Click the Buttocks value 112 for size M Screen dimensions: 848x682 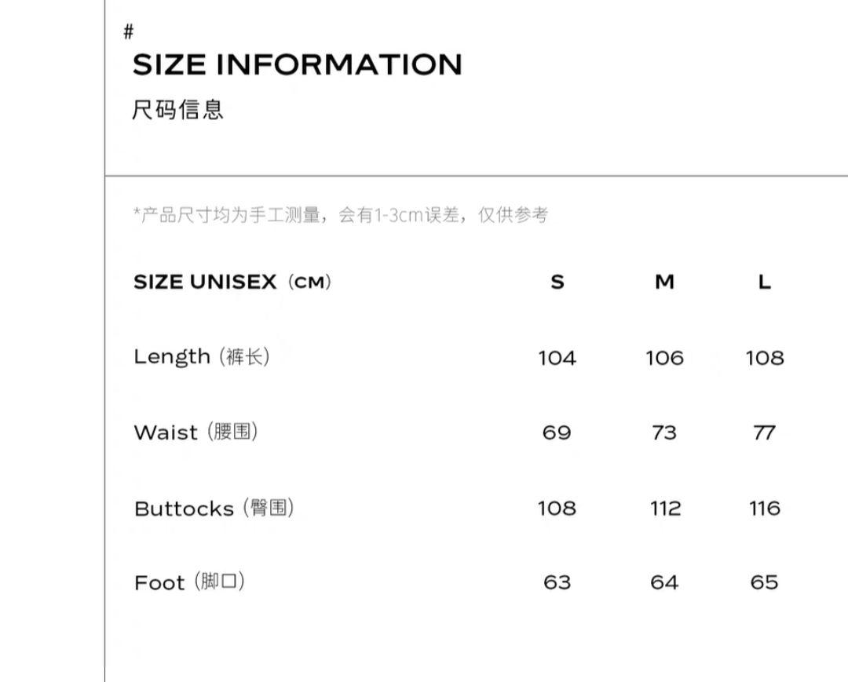[x=665, y=508]
